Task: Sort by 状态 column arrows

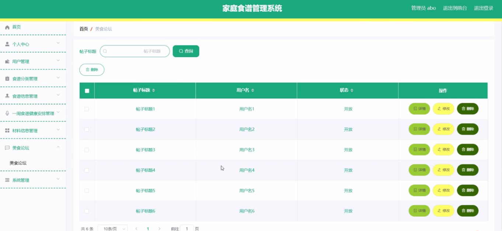Action: (352, 90)
